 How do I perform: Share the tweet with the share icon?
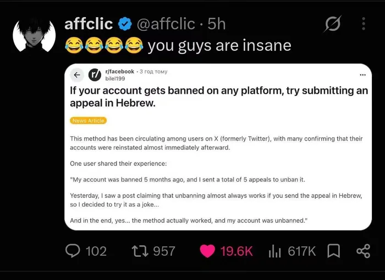point(363,251)
